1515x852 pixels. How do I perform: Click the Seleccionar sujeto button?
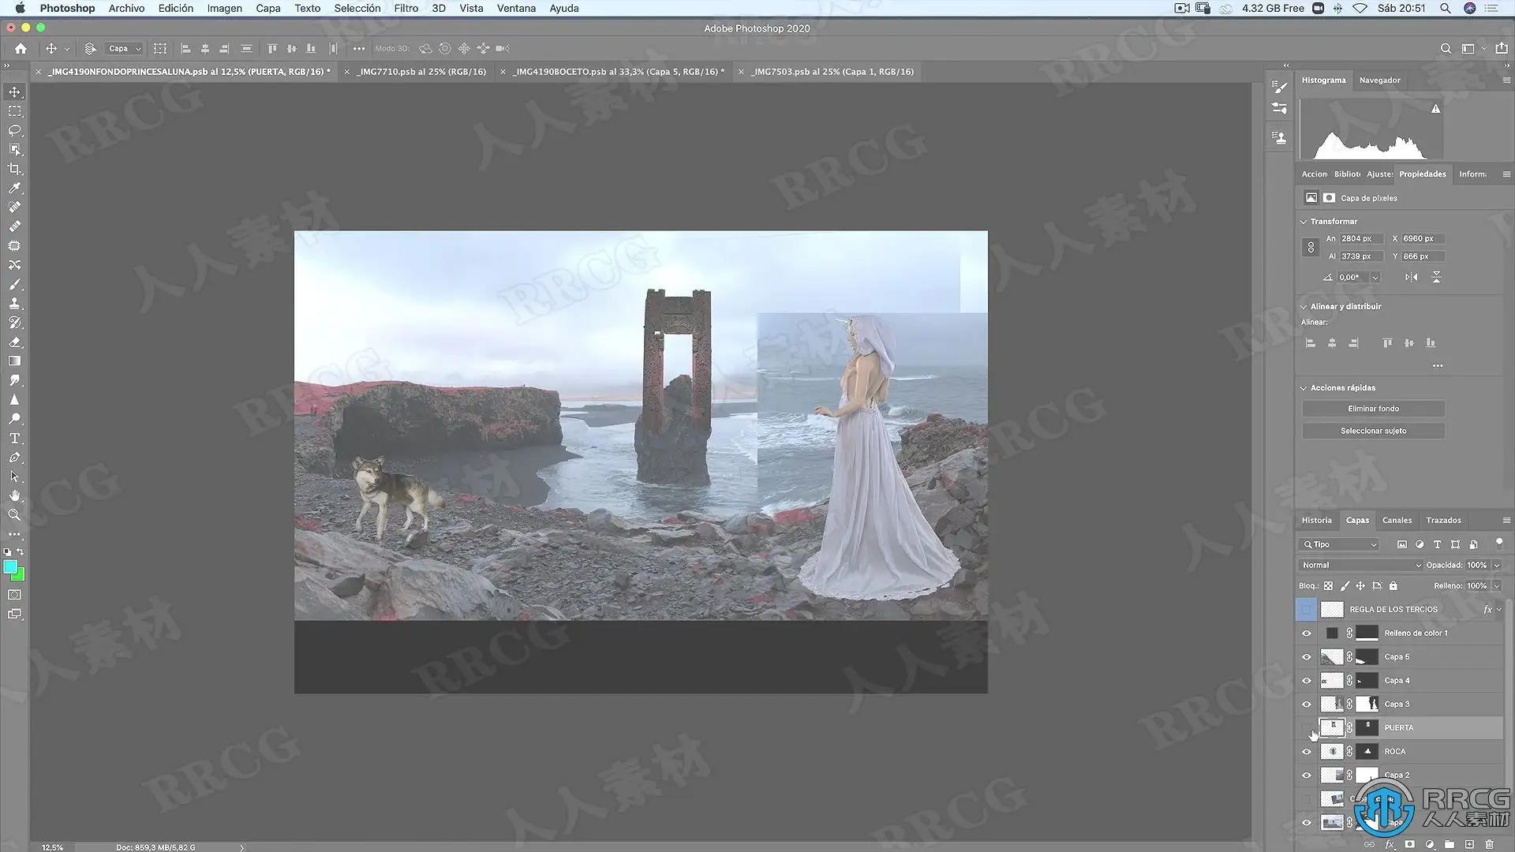coord(1373,431)
